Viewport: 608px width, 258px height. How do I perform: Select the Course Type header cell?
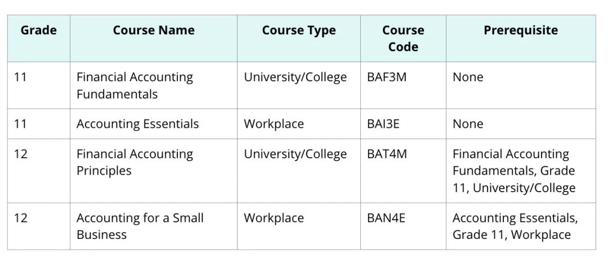[298, 30]
